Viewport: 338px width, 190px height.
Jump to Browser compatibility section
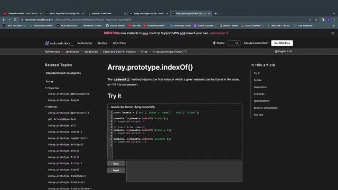(x=266, y=108)
